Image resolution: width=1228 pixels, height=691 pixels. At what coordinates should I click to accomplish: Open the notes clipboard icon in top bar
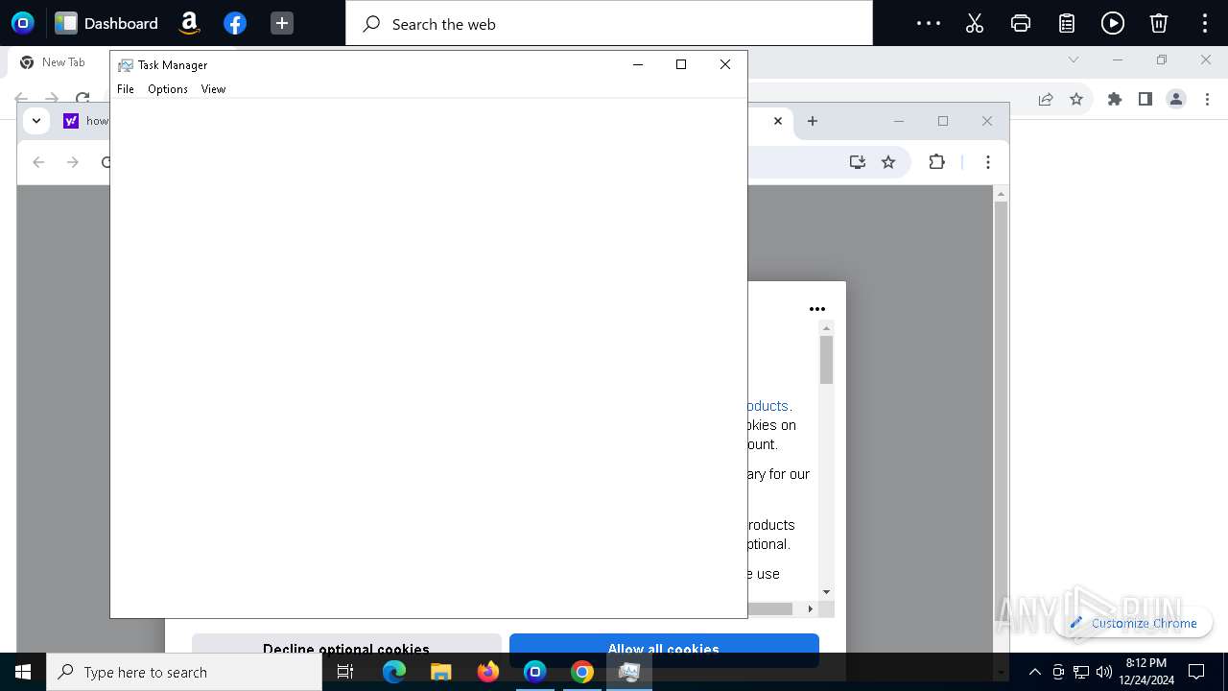1067,23
